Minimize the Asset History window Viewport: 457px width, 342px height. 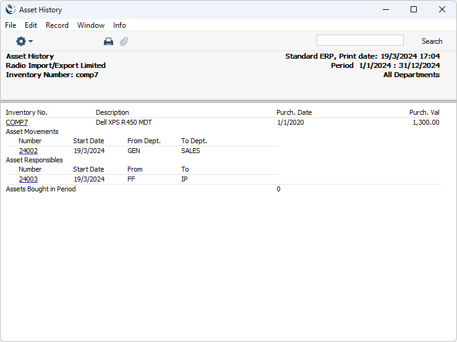point(385,9)
